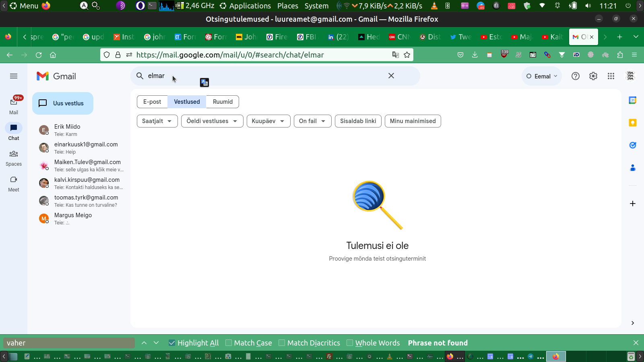The image size is (644, 362).
Task: Open Eemal status dropdown
Action: pyautogui.click(x=542, y=76)
